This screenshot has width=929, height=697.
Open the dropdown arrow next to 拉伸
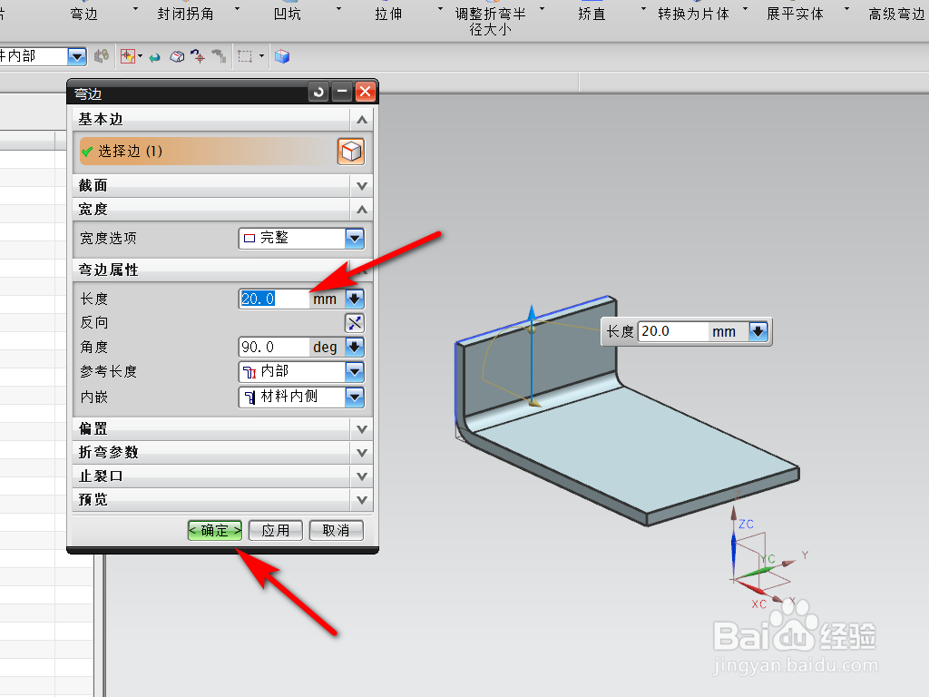click(x=440, y=9)
